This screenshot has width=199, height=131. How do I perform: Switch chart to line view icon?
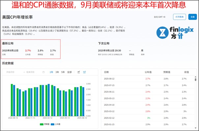[x=79, y=72]
